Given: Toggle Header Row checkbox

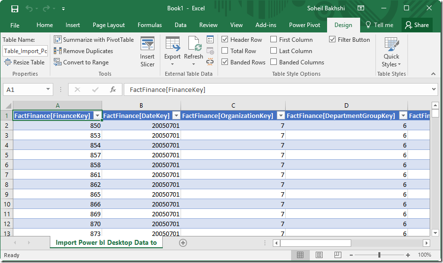Looking at the screenshot, I should click(x=224, y=39).
